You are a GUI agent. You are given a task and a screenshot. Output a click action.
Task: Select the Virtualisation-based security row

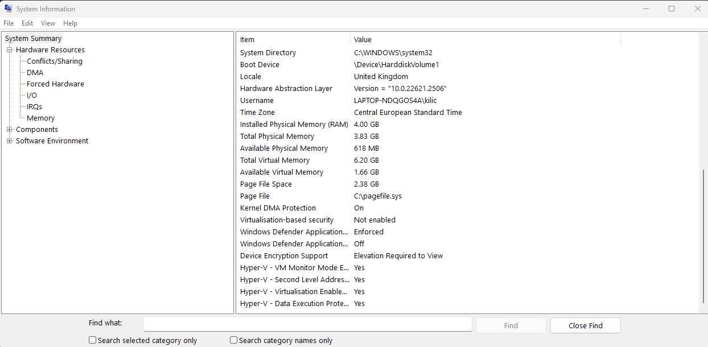428,220
